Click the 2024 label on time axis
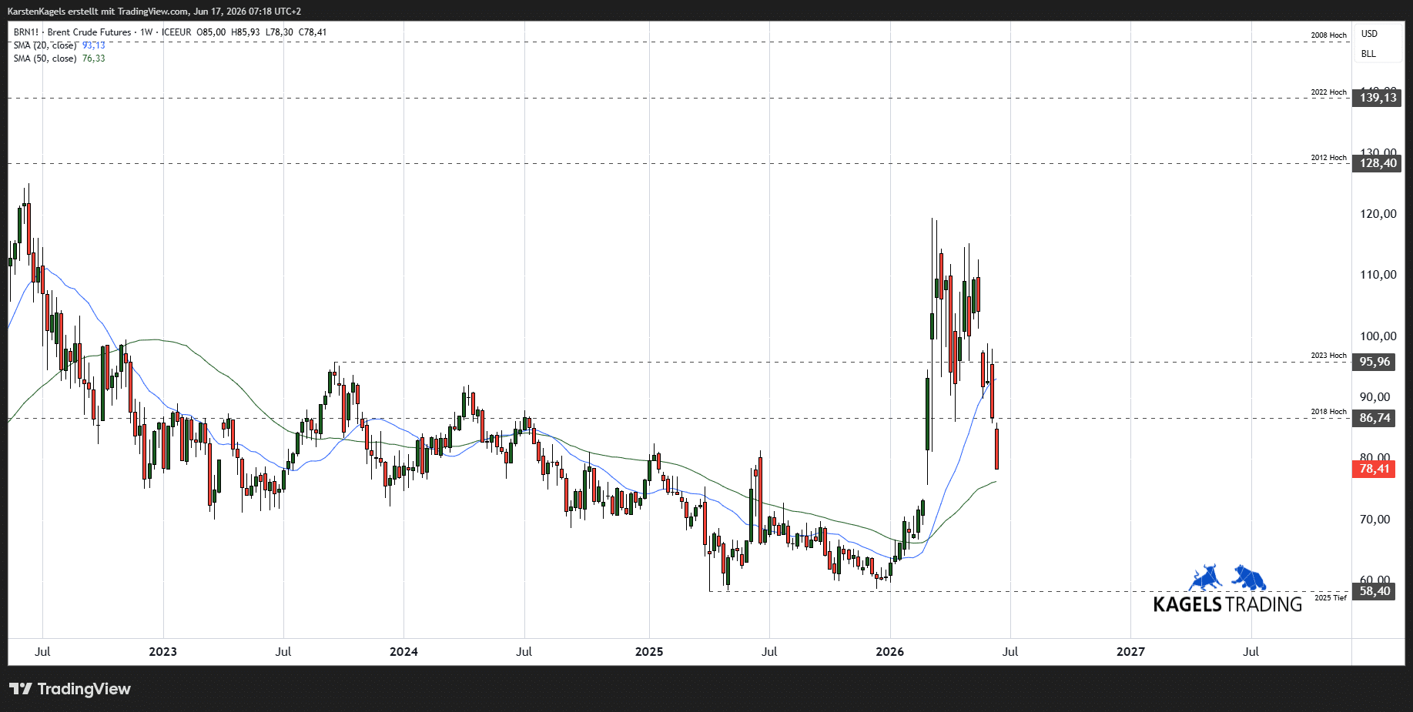Image resolution: width=1413 pixels, height=712 pixels. click(x=403, y=652)
